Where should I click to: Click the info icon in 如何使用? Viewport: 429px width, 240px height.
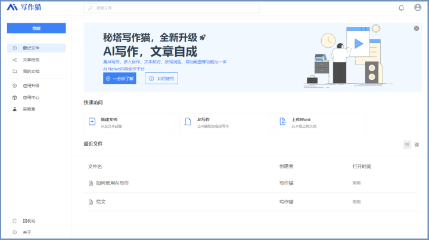(151, 78)
